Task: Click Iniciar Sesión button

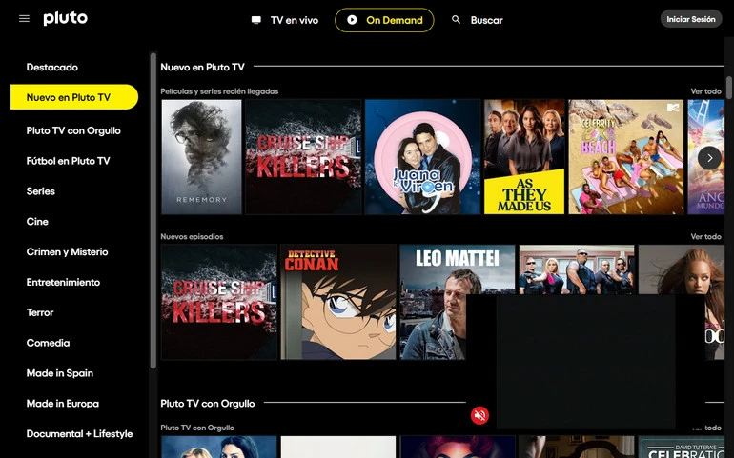Action: coord(691,19)
